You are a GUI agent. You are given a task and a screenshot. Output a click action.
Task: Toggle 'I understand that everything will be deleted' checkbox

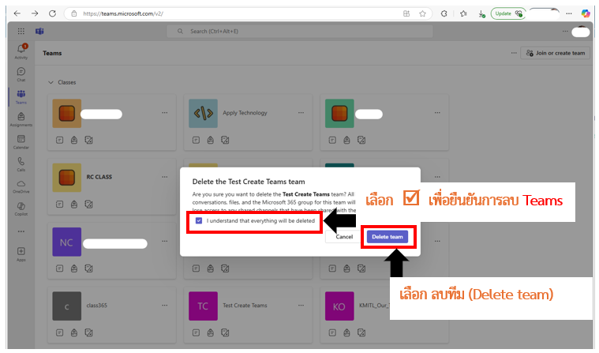tap(199, 221)
